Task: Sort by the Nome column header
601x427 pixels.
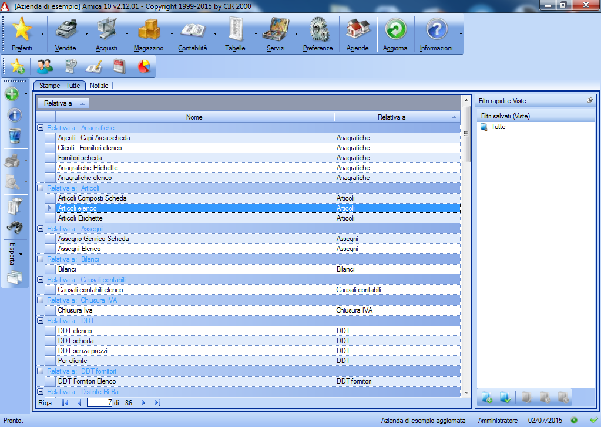Action: [194, 117]
